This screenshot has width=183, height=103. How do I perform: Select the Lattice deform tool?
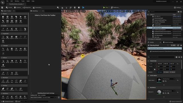click(x=25, y=61)
